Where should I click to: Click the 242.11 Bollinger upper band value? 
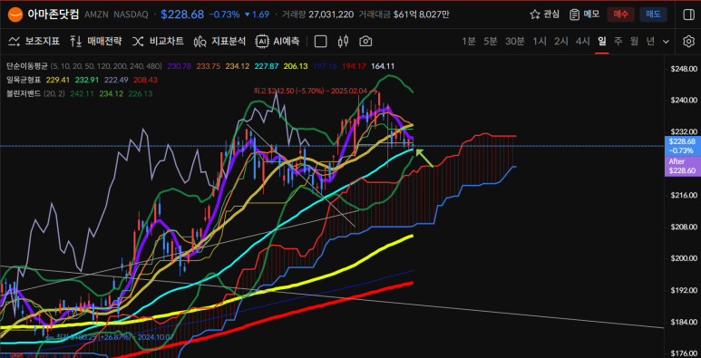pyautogui.click(x=82, y=94)
